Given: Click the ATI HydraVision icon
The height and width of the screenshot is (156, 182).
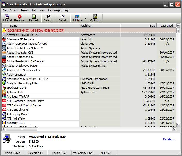Looking at the screenshot, I should pos(4,118).
